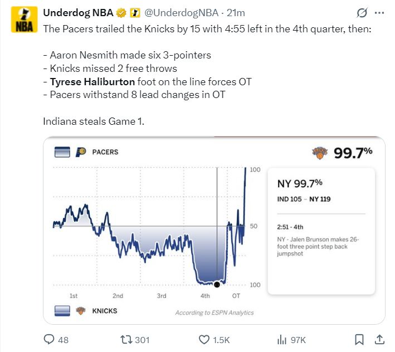Click the Knicks legend color swatch
This screenshot has height=352, width=395.
click(x=62, y=311)
